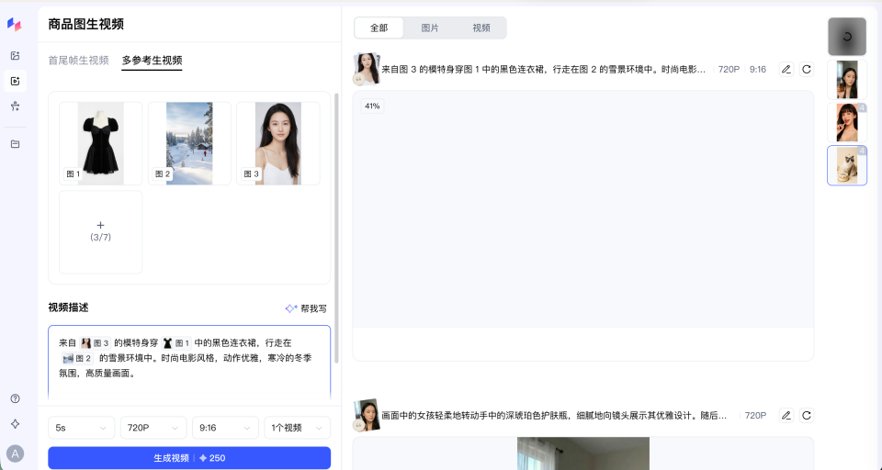Select the black dress 图 1 reference image

[x=101, y=143]
